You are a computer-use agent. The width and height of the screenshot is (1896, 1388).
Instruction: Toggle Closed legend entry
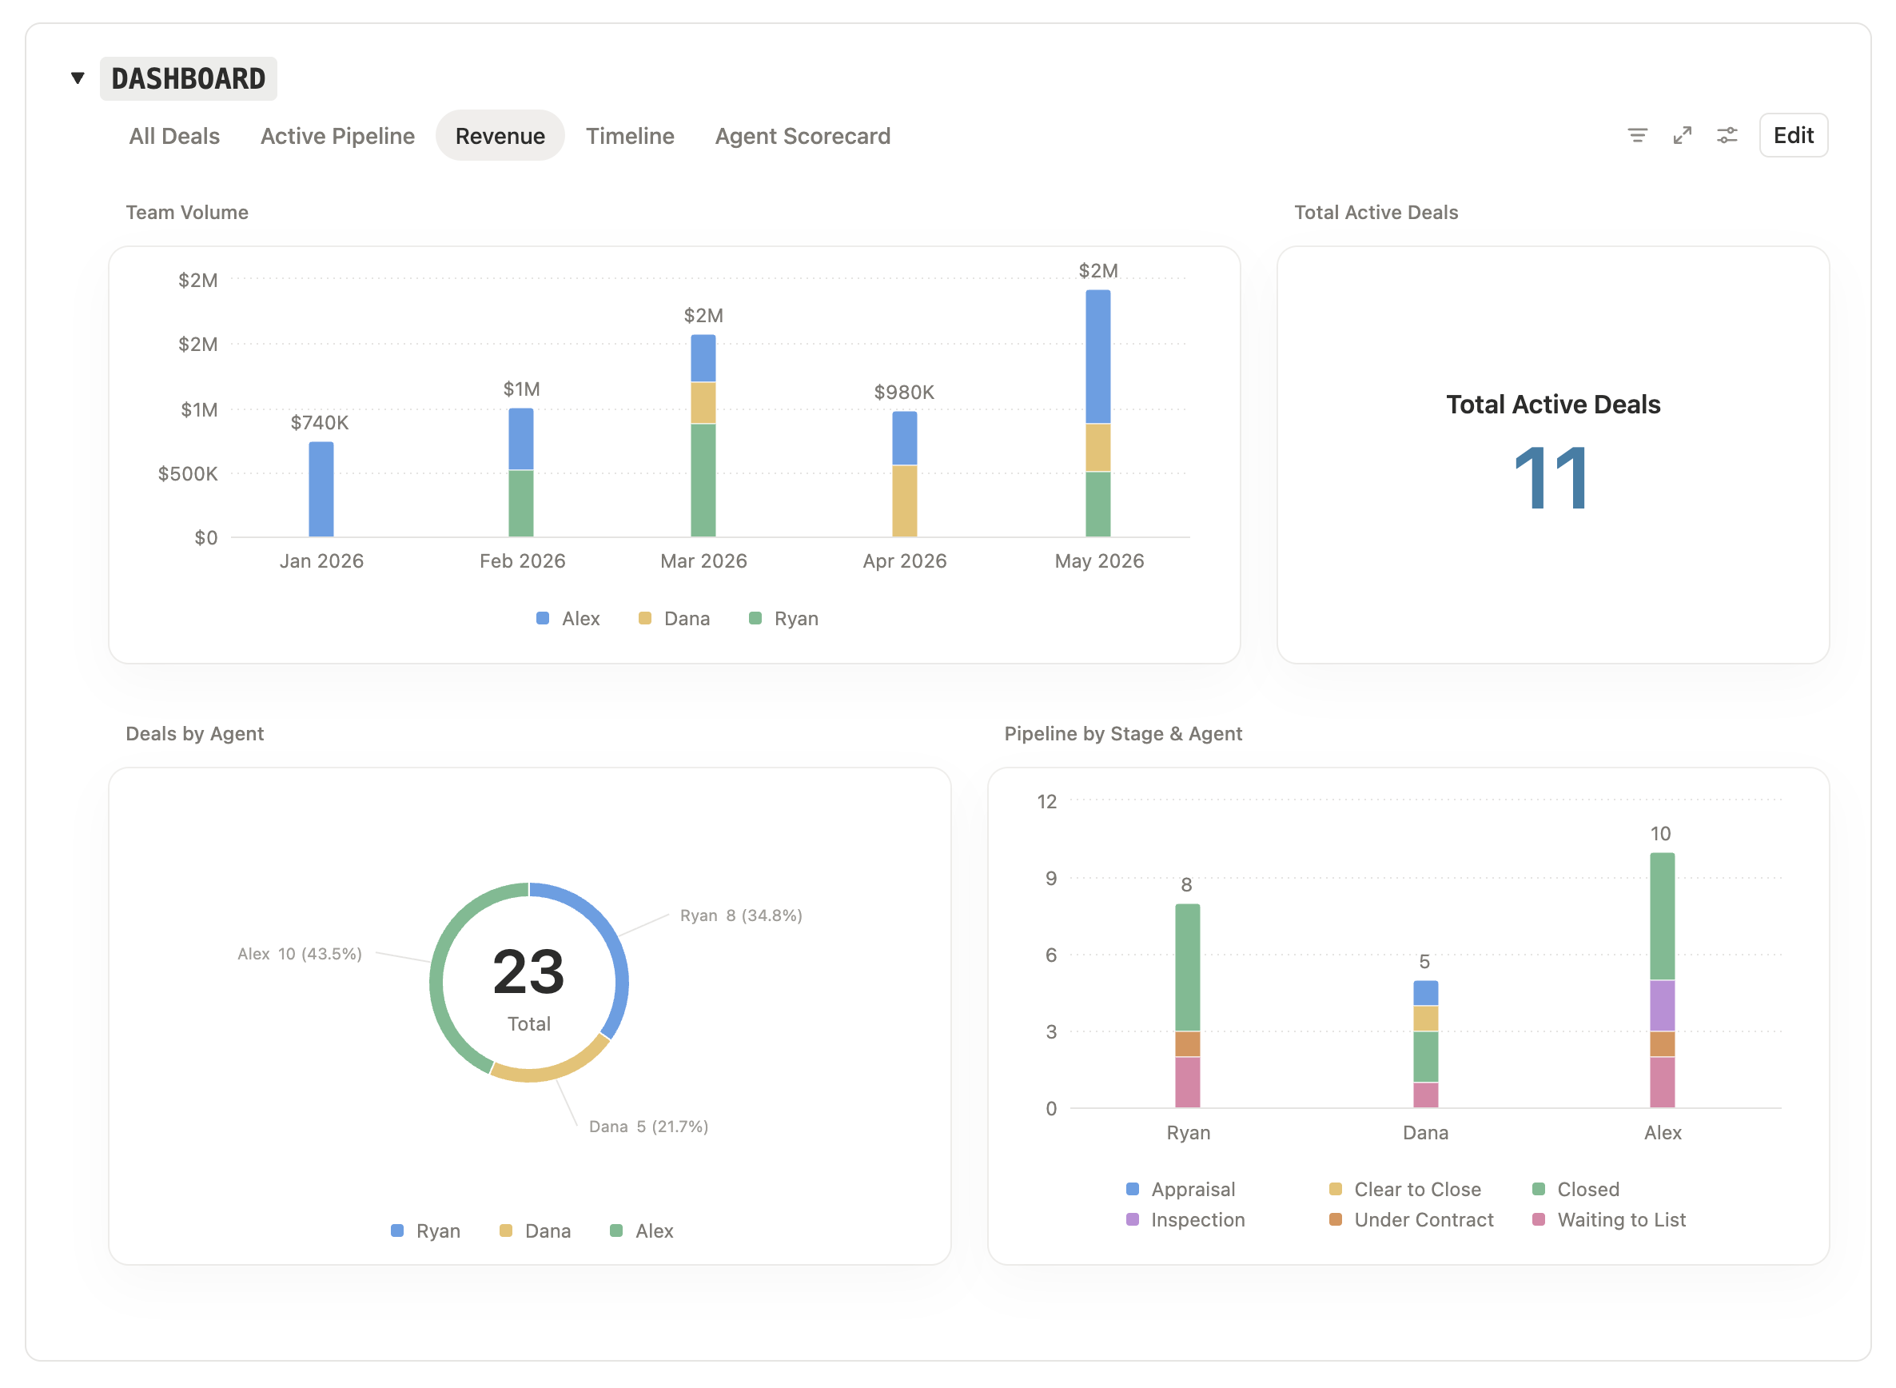1576,1189
